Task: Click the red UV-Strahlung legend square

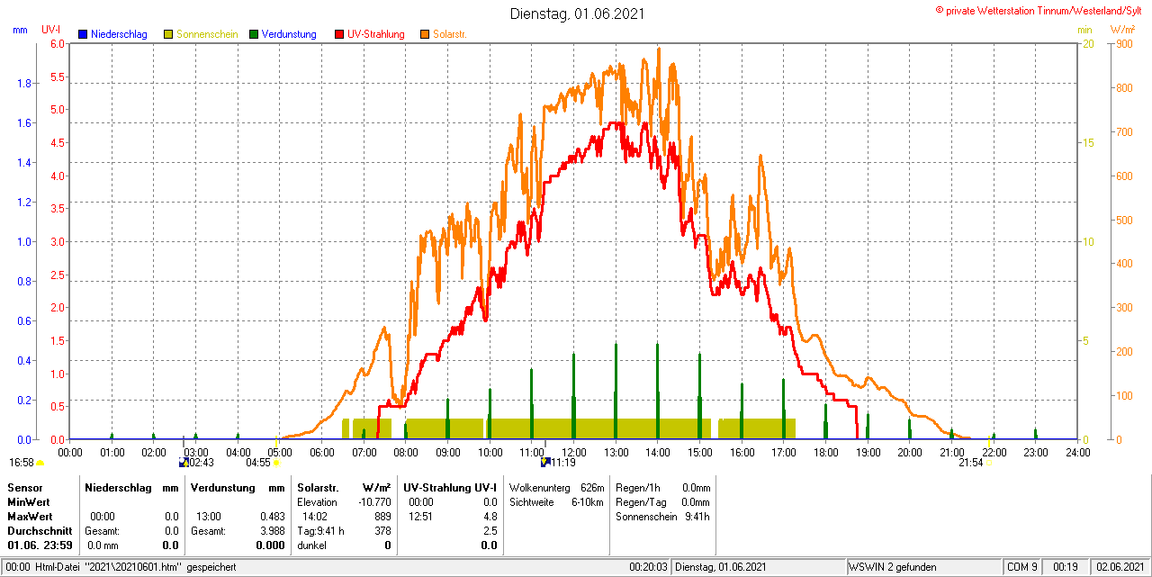Action: [339, 34]
